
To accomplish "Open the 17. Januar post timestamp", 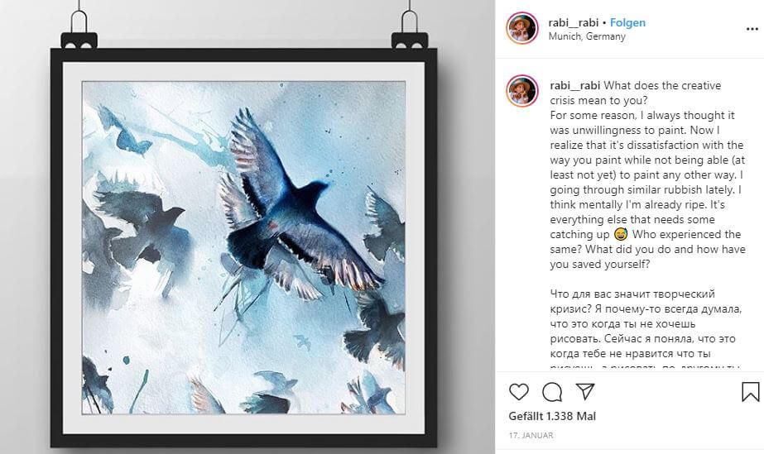I will pos(531,436).
